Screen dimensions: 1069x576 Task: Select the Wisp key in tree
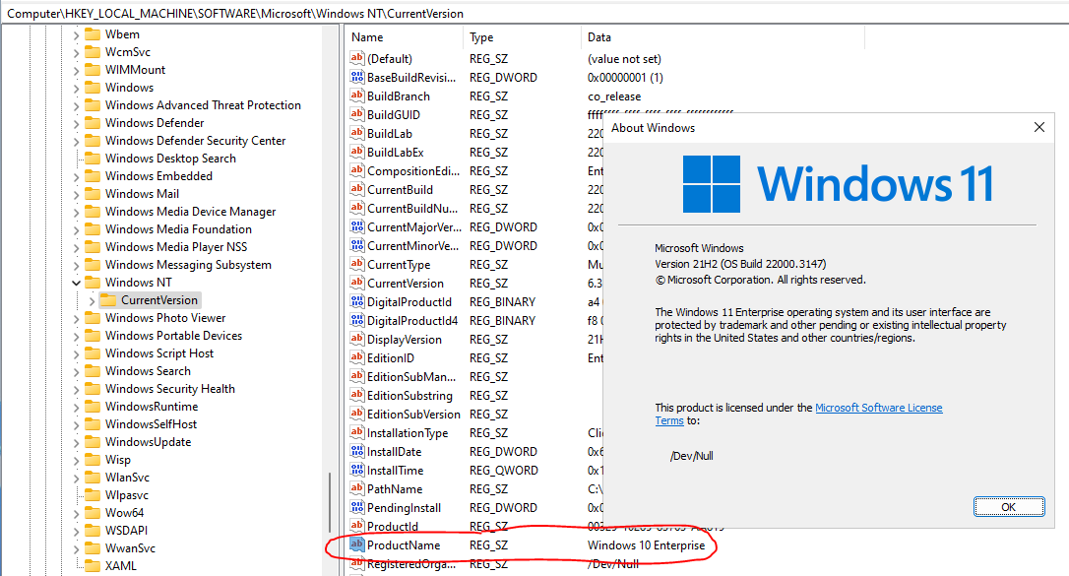click(117, 460)
